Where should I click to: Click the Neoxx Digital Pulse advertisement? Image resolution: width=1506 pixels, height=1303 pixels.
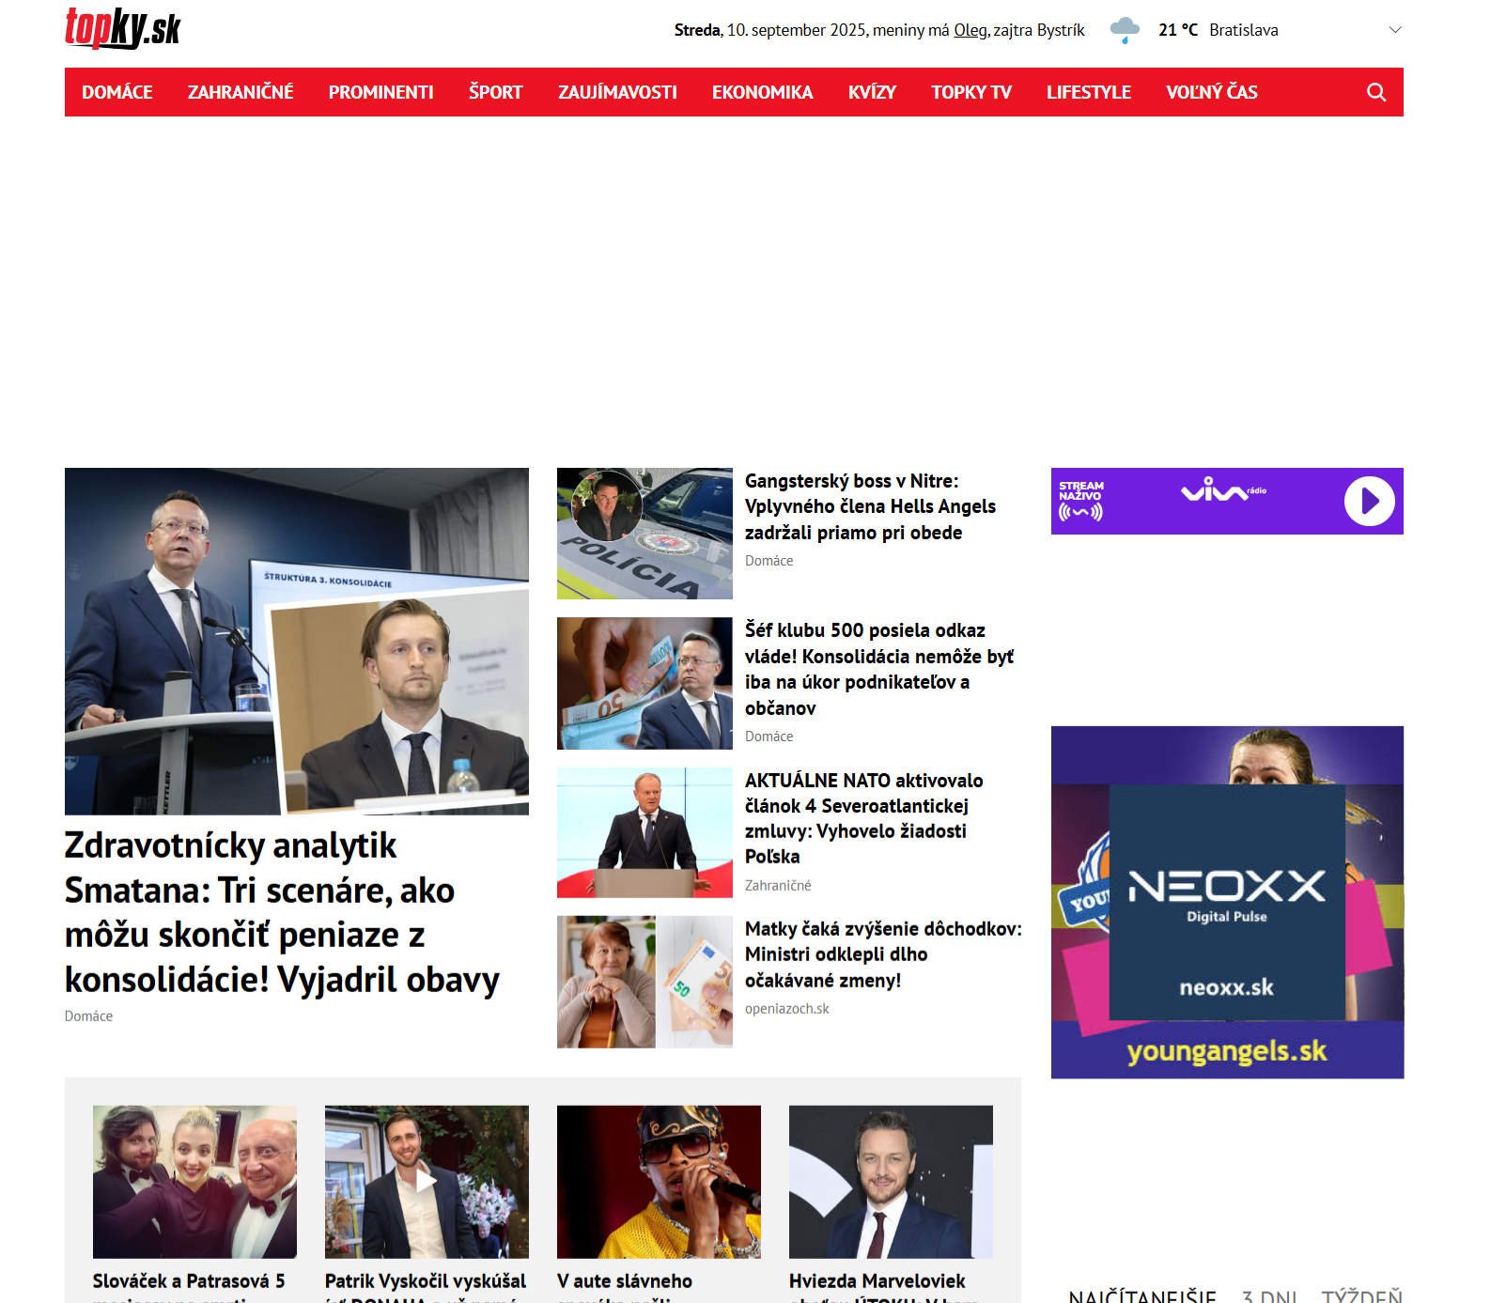(1226, 902)
